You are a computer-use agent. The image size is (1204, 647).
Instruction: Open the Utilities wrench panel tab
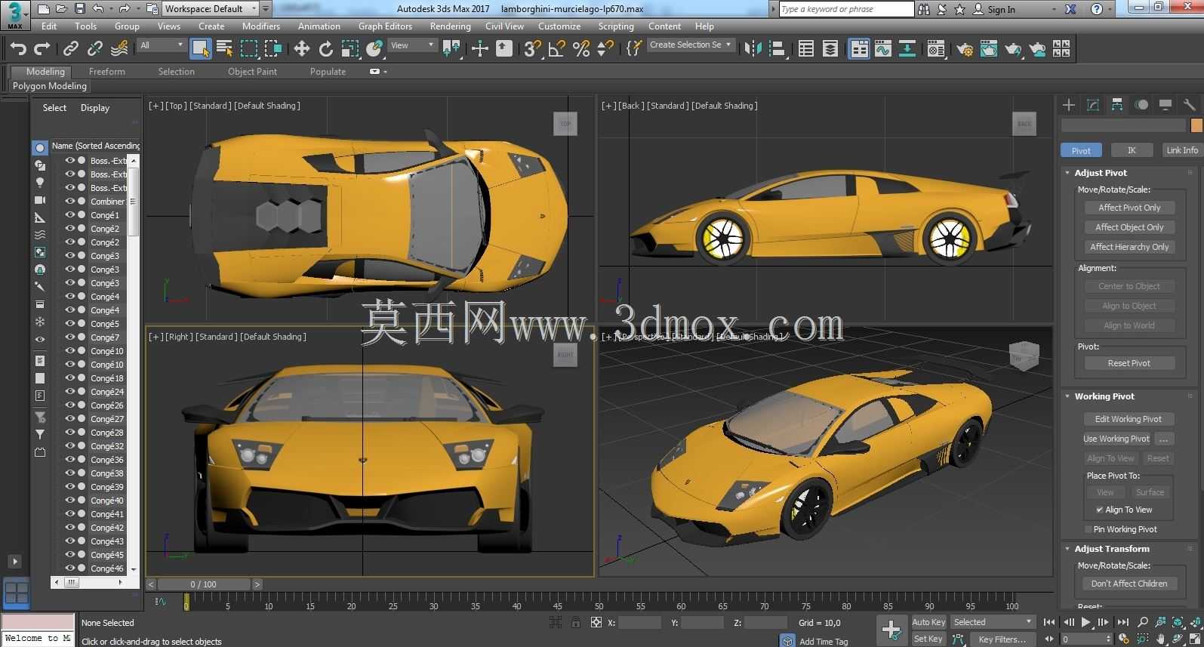1189,105
